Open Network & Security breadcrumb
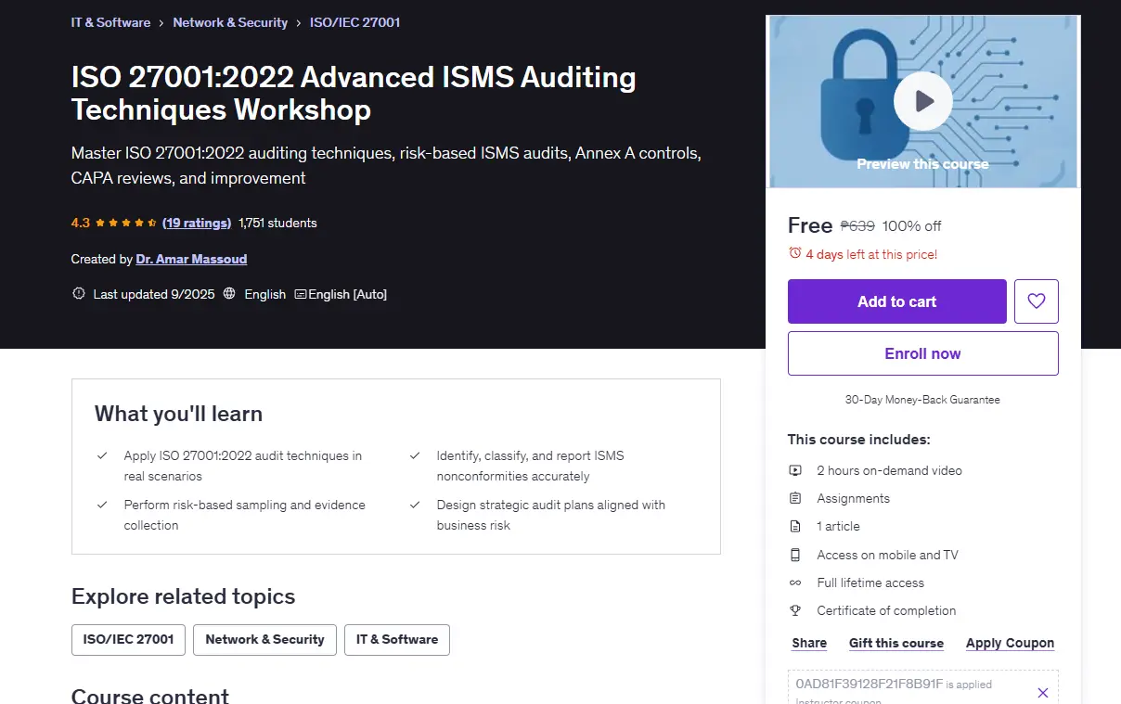 point(230,22)
